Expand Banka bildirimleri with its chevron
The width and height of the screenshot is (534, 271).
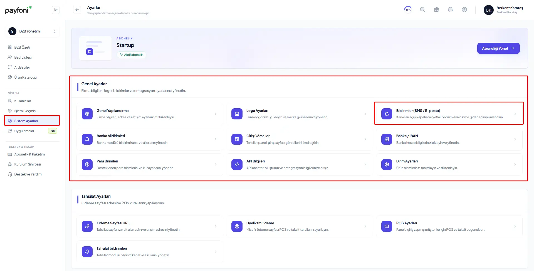click(216, 139)
